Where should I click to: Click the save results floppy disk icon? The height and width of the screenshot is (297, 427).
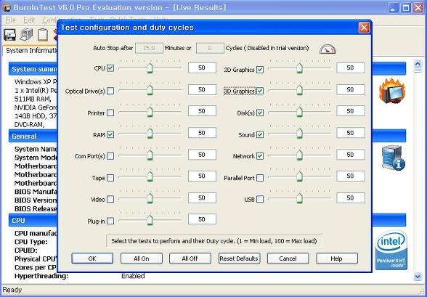[10, 35]
